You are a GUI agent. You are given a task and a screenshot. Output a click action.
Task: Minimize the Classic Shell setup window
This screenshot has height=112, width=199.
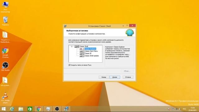click(x=123, y=26)
